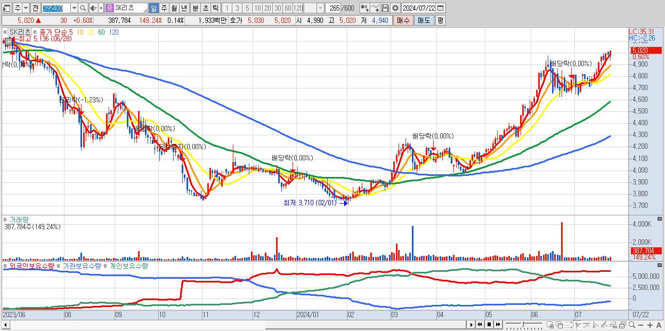Click the date field 2024/07/22

tap(418, 8)
